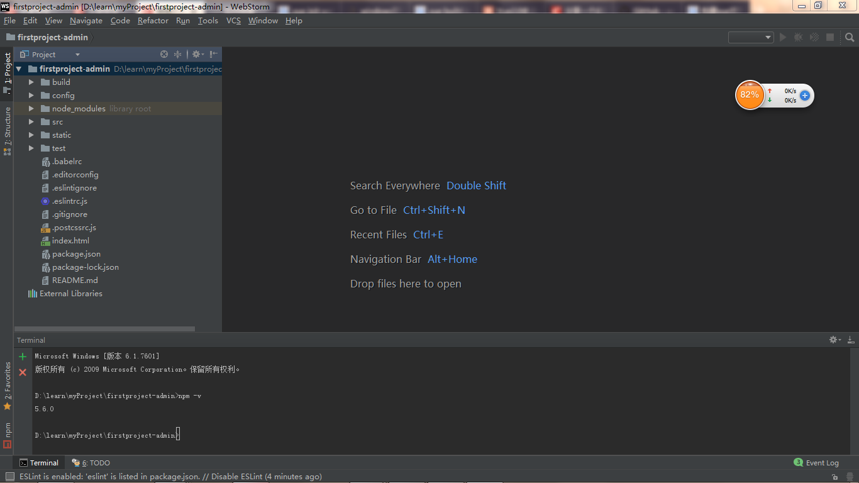The image size is (859, 483).
Task: Add new terminal session with plus icon
Action: coord(23,357)
